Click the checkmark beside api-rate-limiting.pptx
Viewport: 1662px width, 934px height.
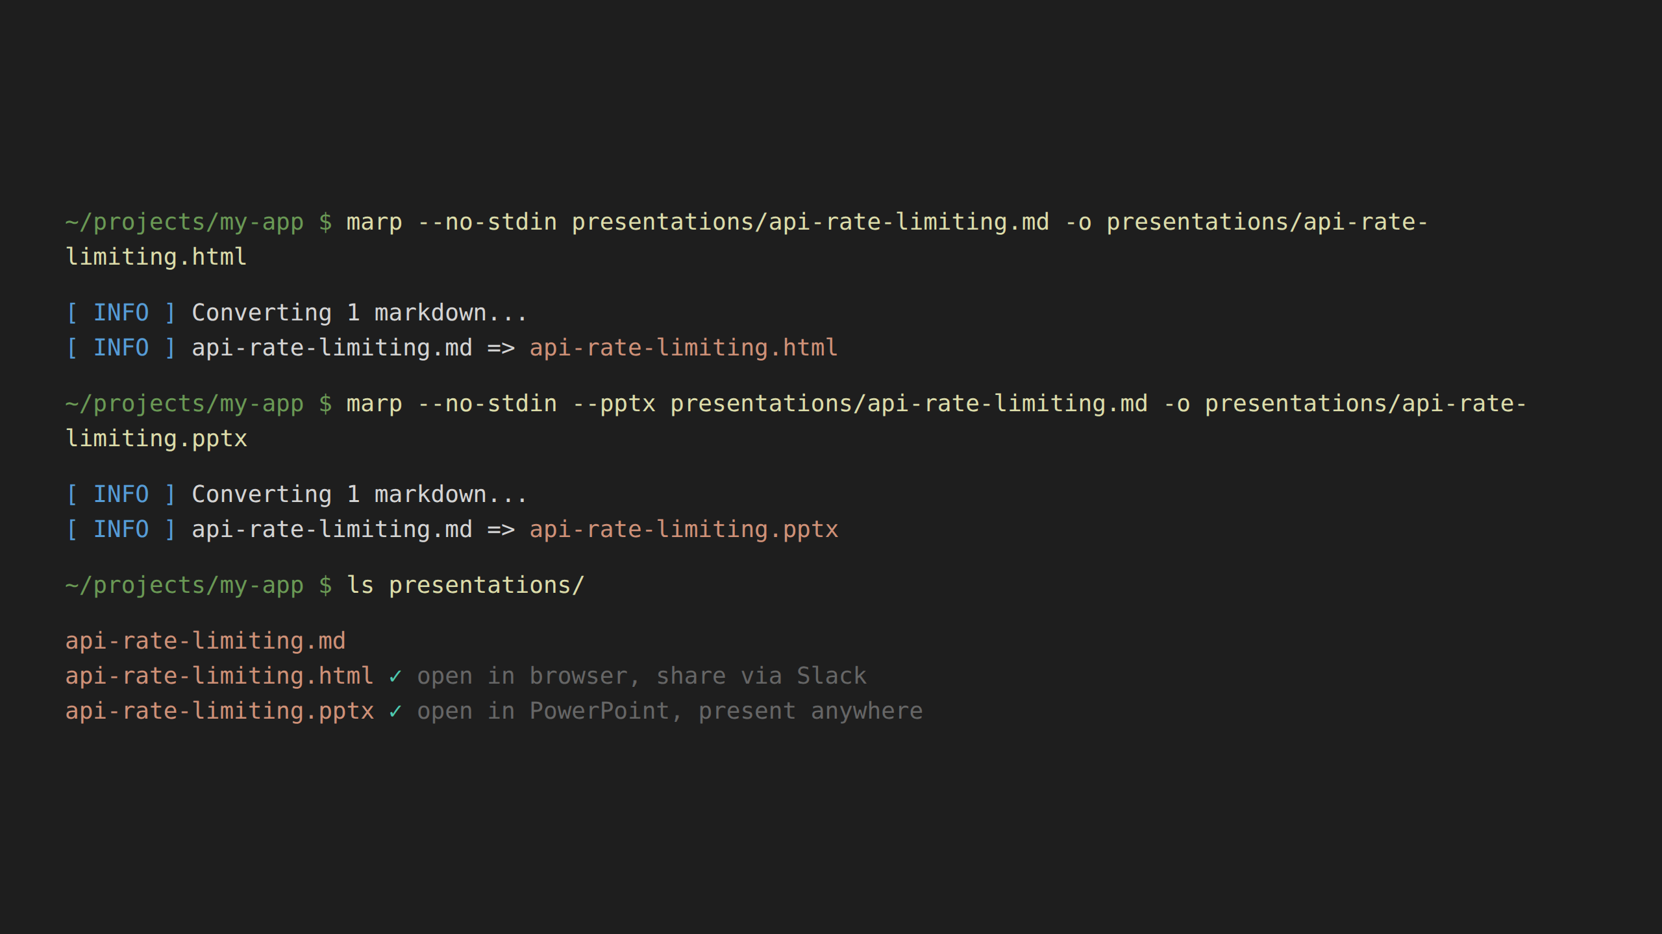[x=395, y=712]
